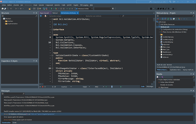Click the green minus zoom-out icon
The height and width of the screenshot is (124, 196).
point(106,87)
